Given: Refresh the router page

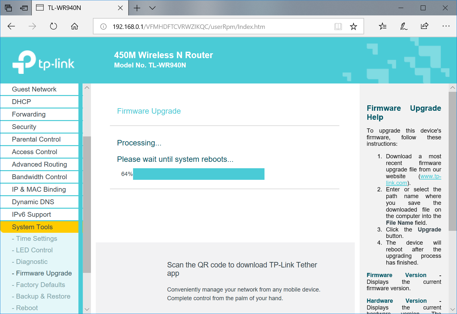Looking at the screenshot, I should point(53,26).
